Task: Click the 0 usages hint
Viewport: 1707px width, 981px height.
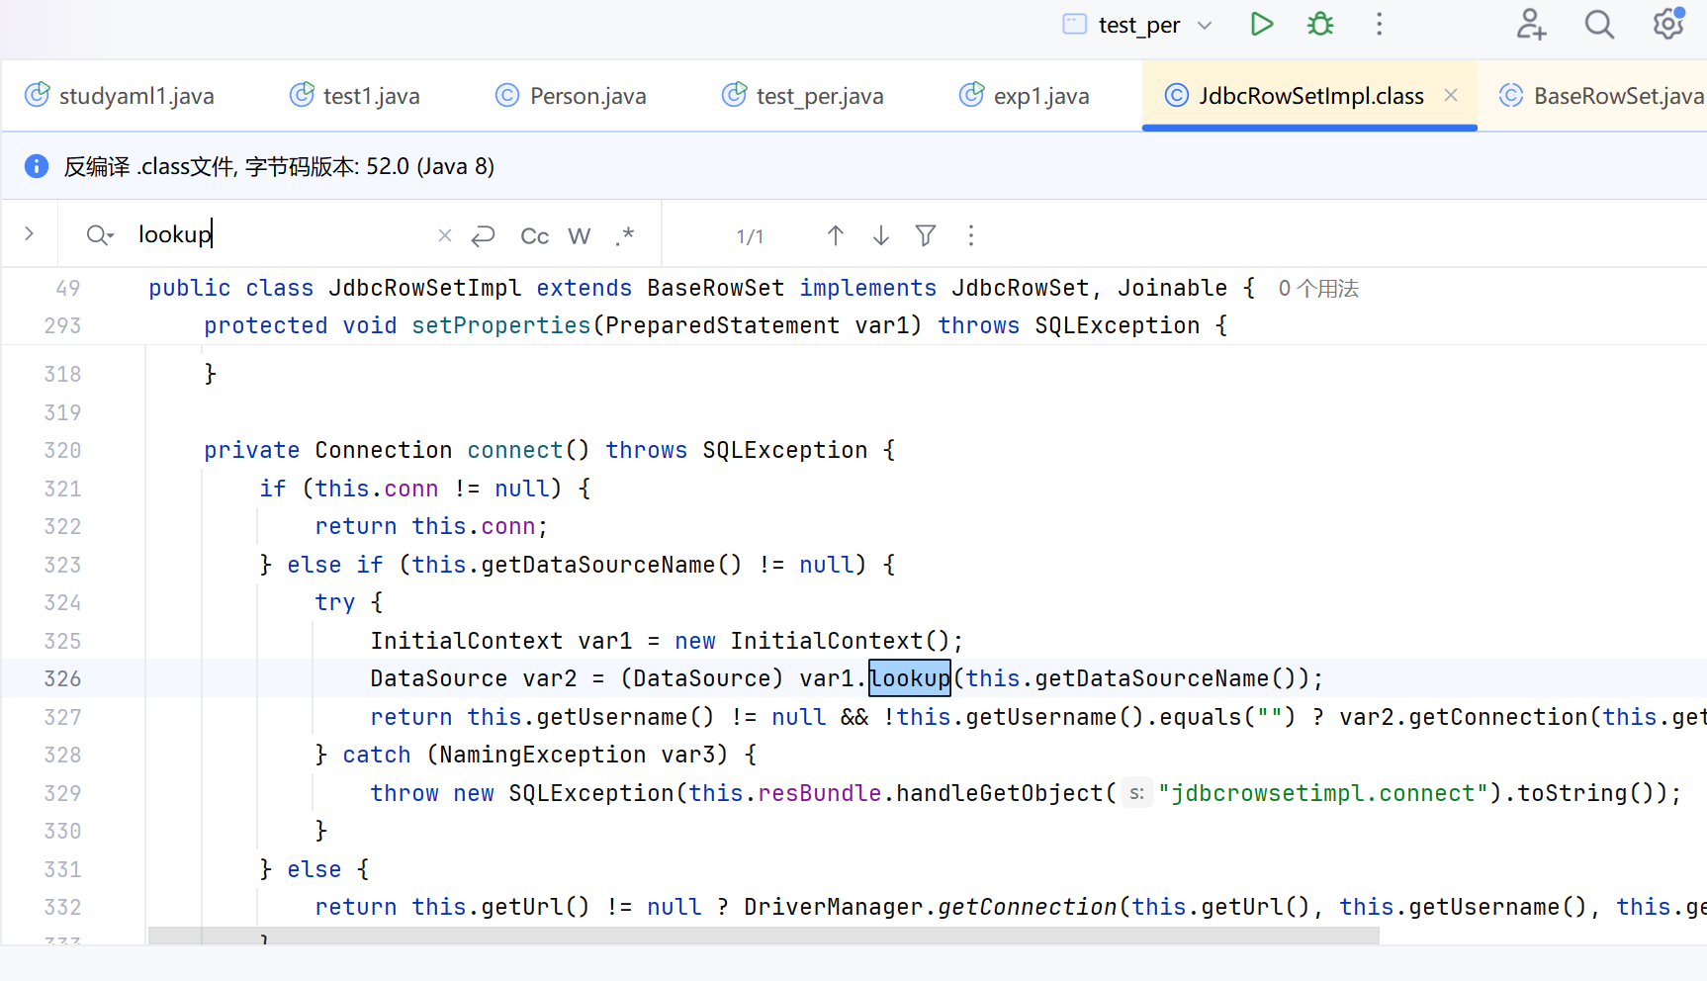Action: coord(1318,289)
